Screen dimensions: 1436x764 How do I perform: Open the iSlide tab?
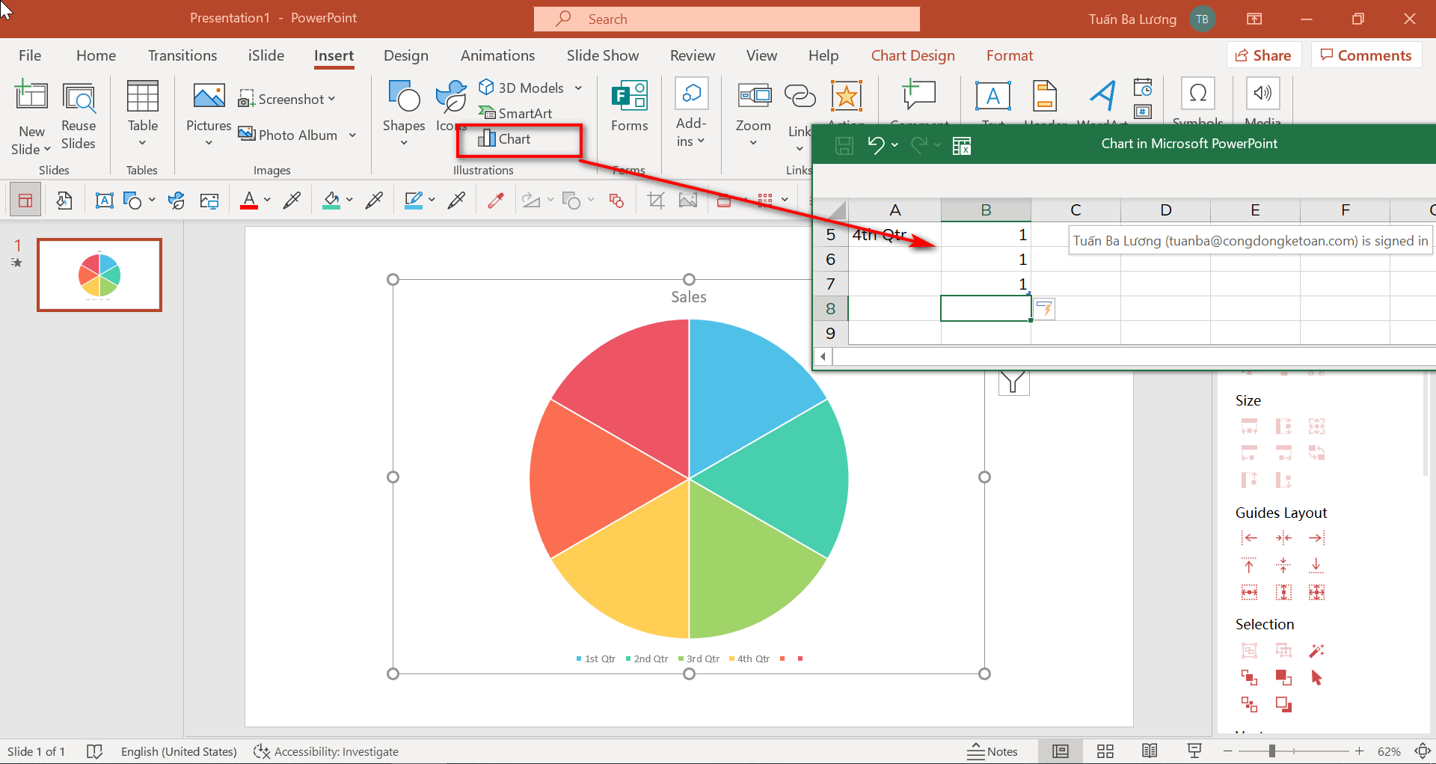(266, 55)
